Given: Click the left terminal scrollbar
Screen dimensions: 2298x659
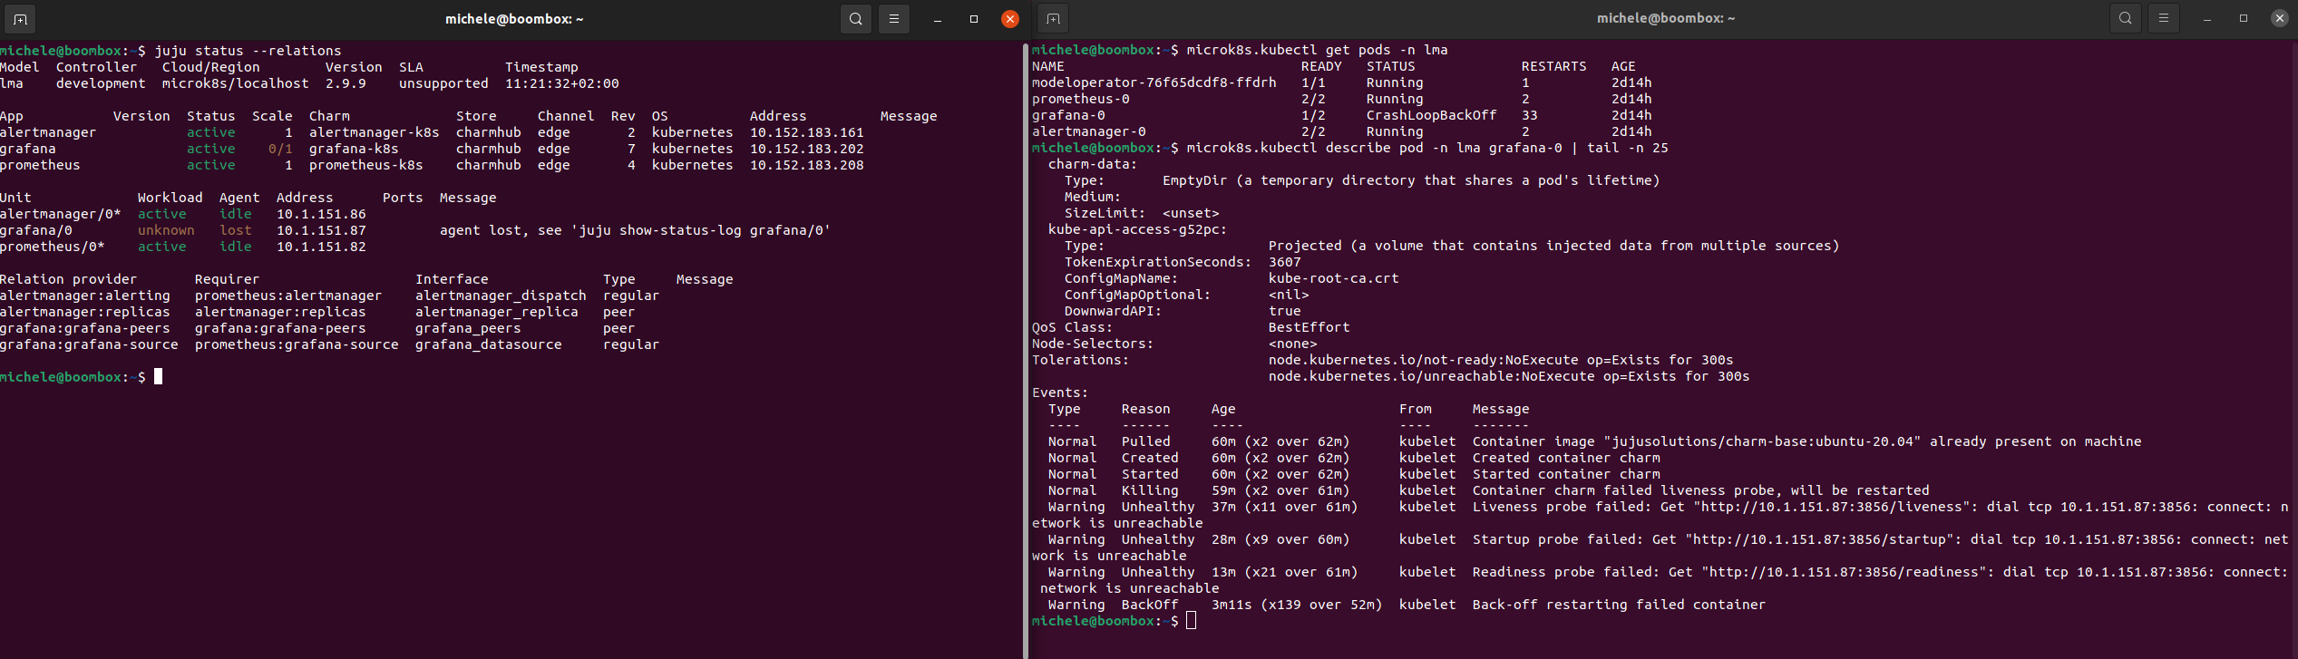Looking at the screenshot, I should 1026,350.
